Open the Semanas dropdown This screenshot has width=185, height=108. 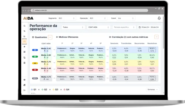pyautogui.click(x=153, y=90)
